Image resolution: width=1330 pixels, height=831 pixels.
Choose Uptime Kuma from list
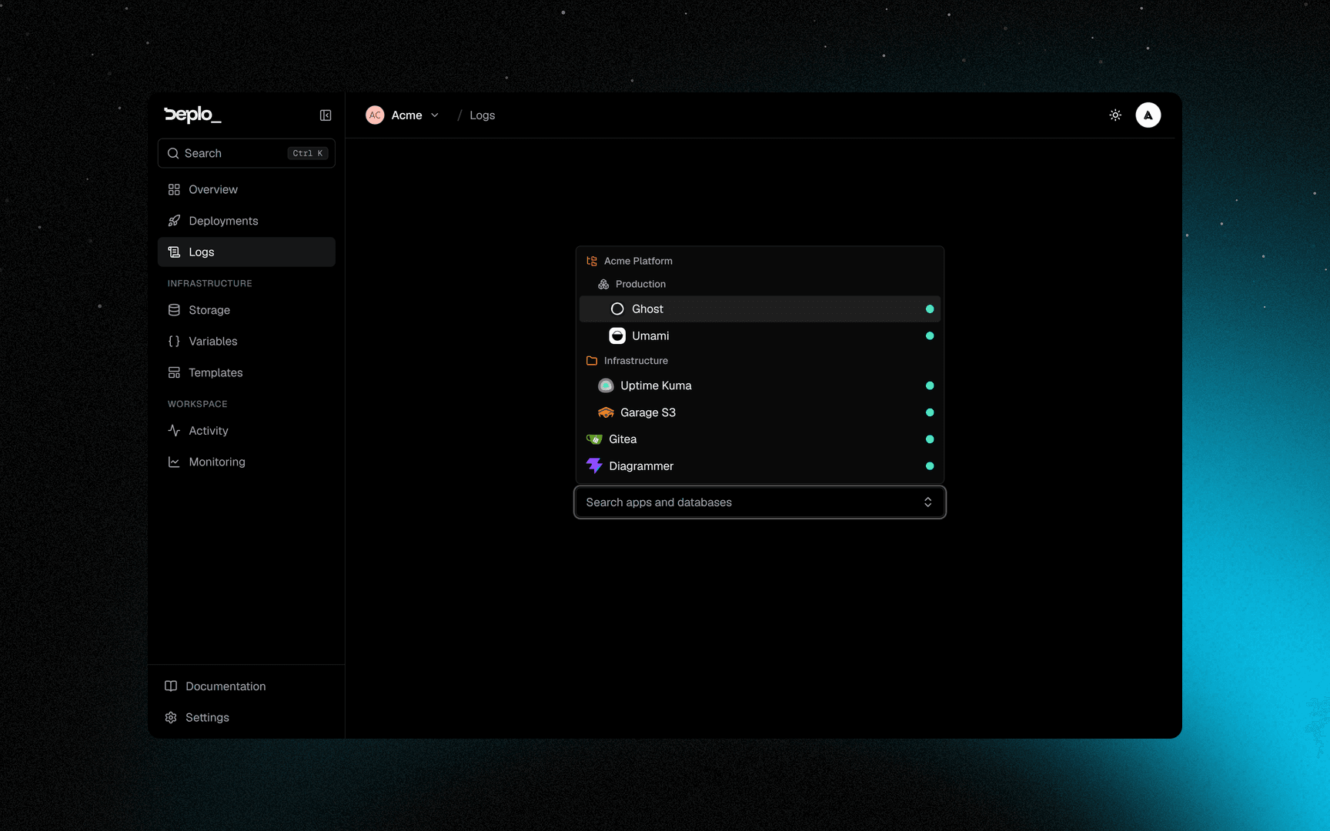pos(760,385)
